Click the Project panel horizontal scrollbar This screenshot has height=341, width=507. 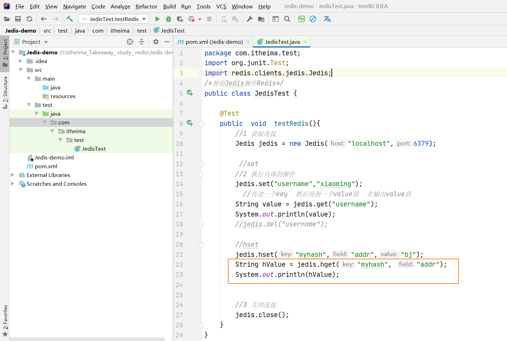click(87, 339)
